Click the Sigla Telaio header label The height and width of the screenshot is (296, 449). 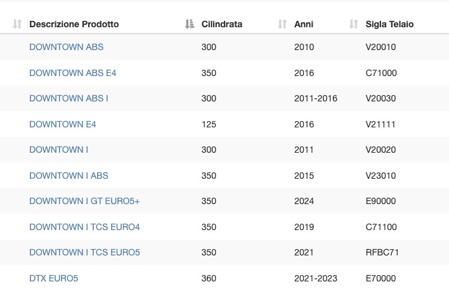pos(389,24)
